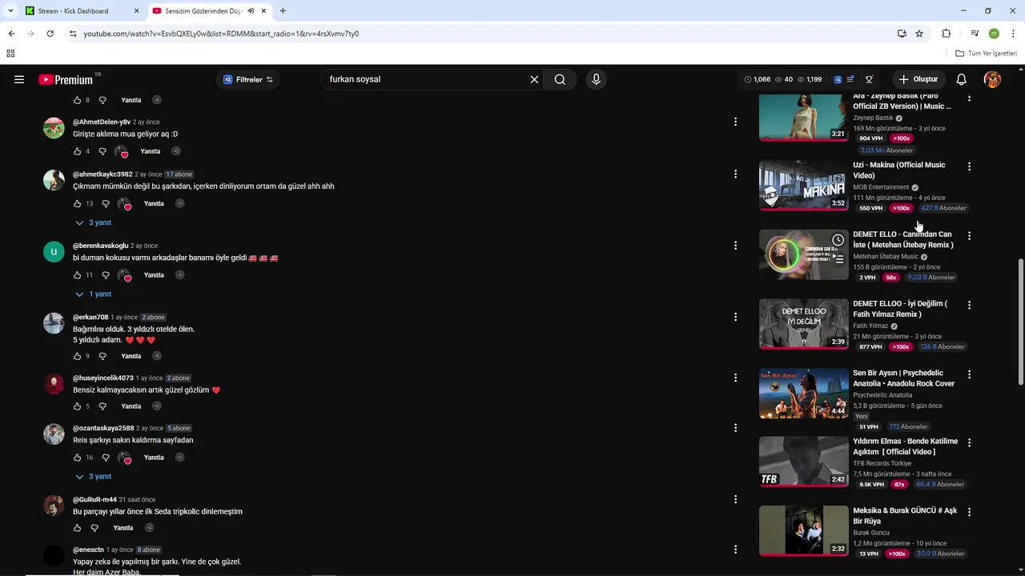This screenshot has height=576, width=1025.
Task: Click the magnifier search button
Action: click(x=560, y=79)
